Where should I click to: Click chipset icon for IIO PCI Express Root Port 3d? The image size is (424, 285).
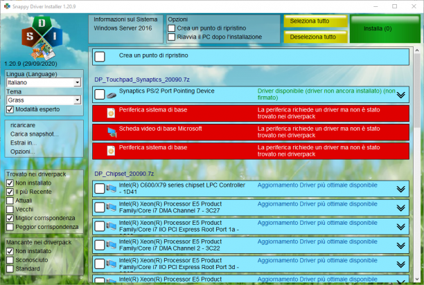[x=111, y=264]
